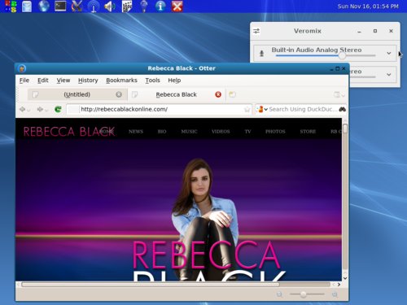This screenshot has height=305, width=407.
Task: Open the Tools menu
Action: pyautogui.click(x=152, y=81)
